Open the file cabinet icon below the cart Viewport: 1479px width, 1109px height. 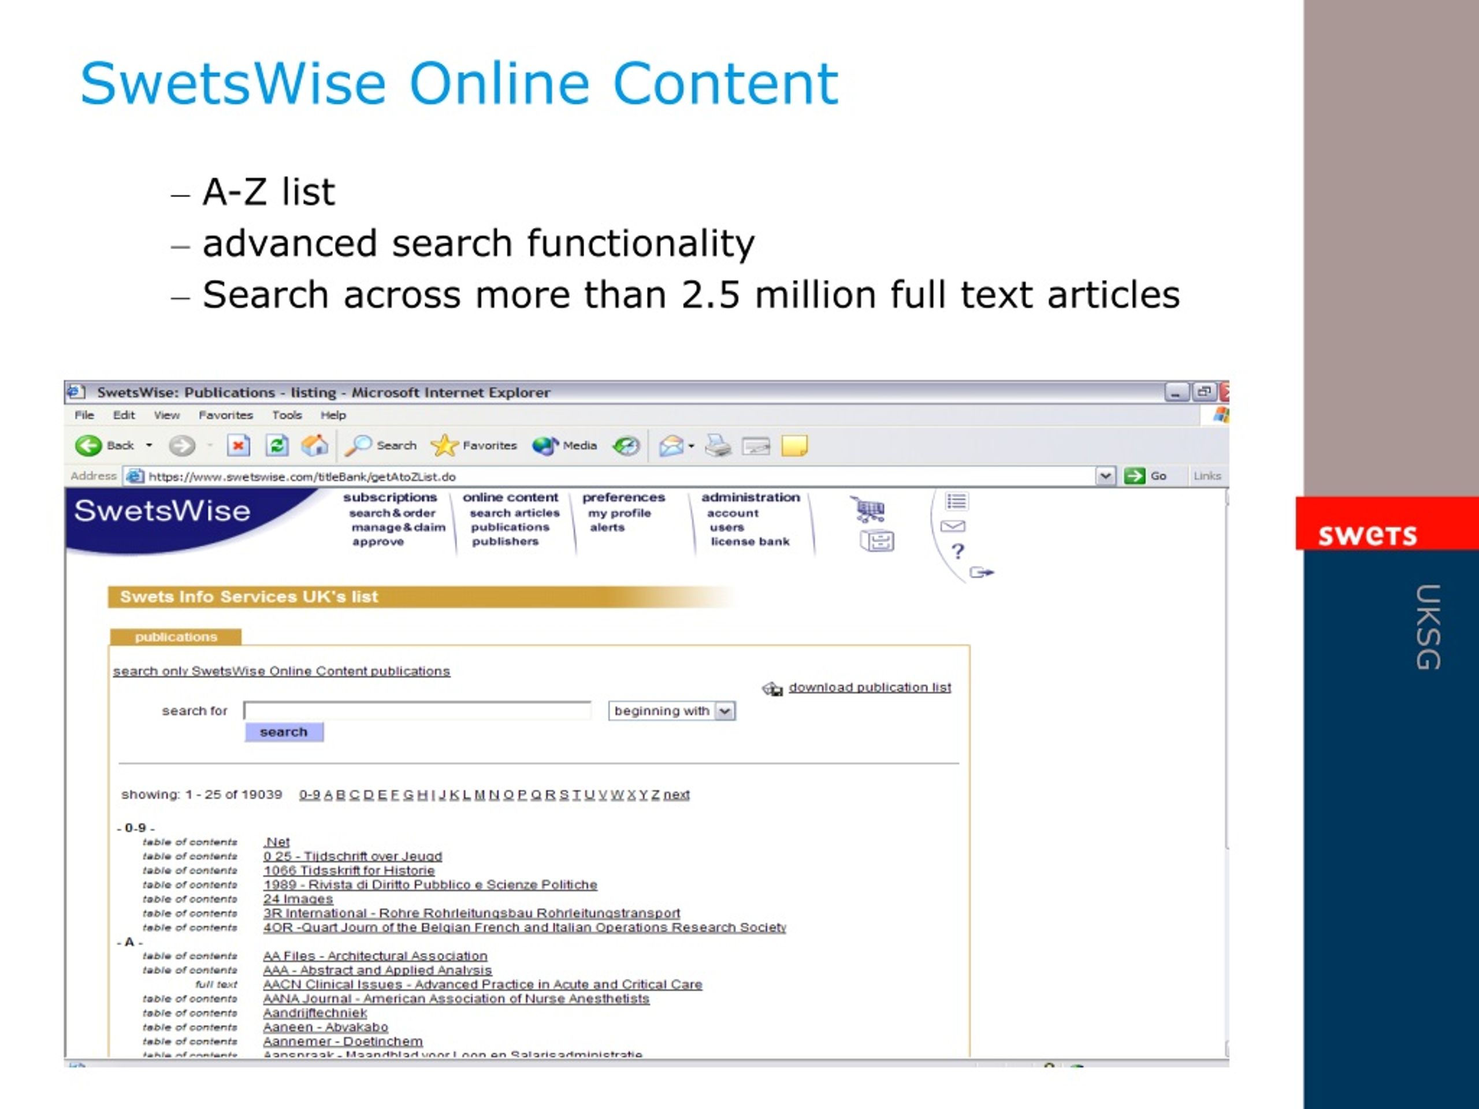[876, 540]
